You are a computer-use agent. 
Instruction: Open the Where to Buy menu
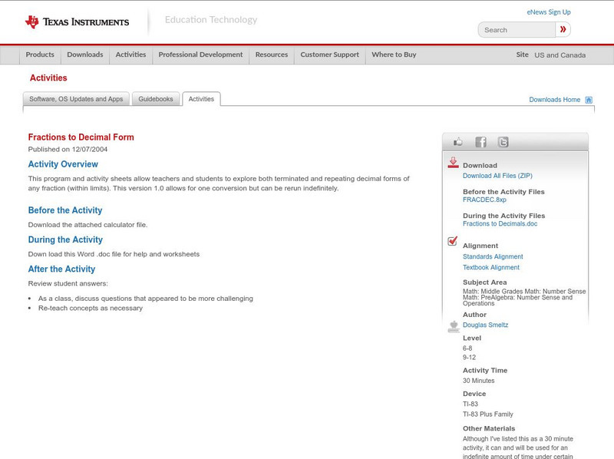[394, 54]
